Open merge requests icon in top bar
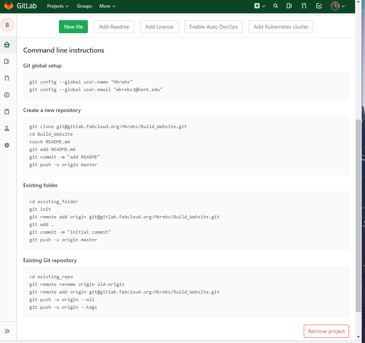Image resolution: width=365 pixels, height=343 pixels. click(x=304, y=6)
